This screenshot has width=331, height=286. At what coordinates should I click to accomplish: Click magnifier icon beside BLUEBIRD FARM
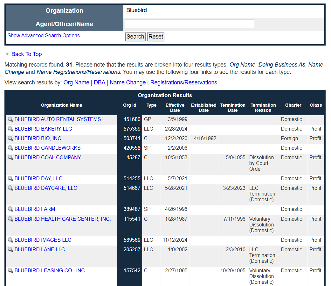(10, 209)
